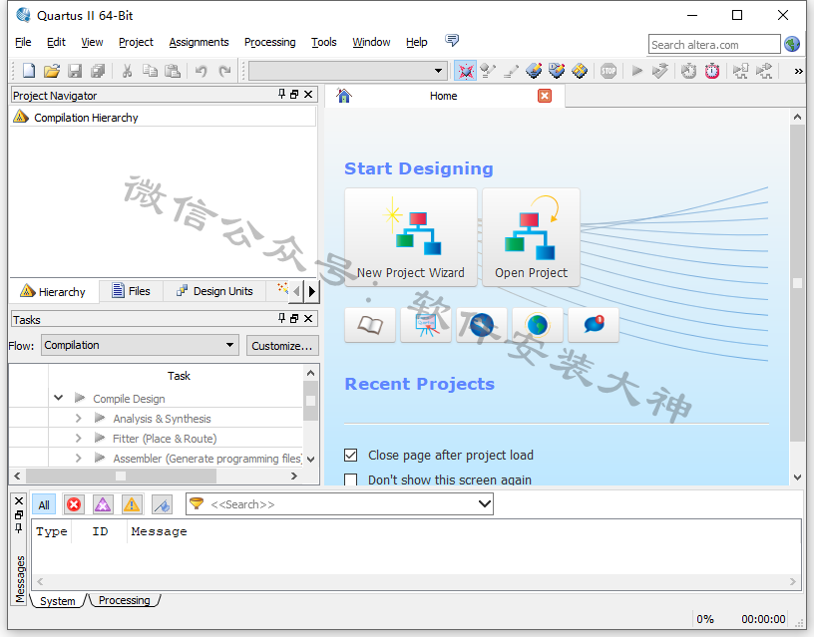Click the Tasks horizontal scrollbar thumb

coord(121,476)
